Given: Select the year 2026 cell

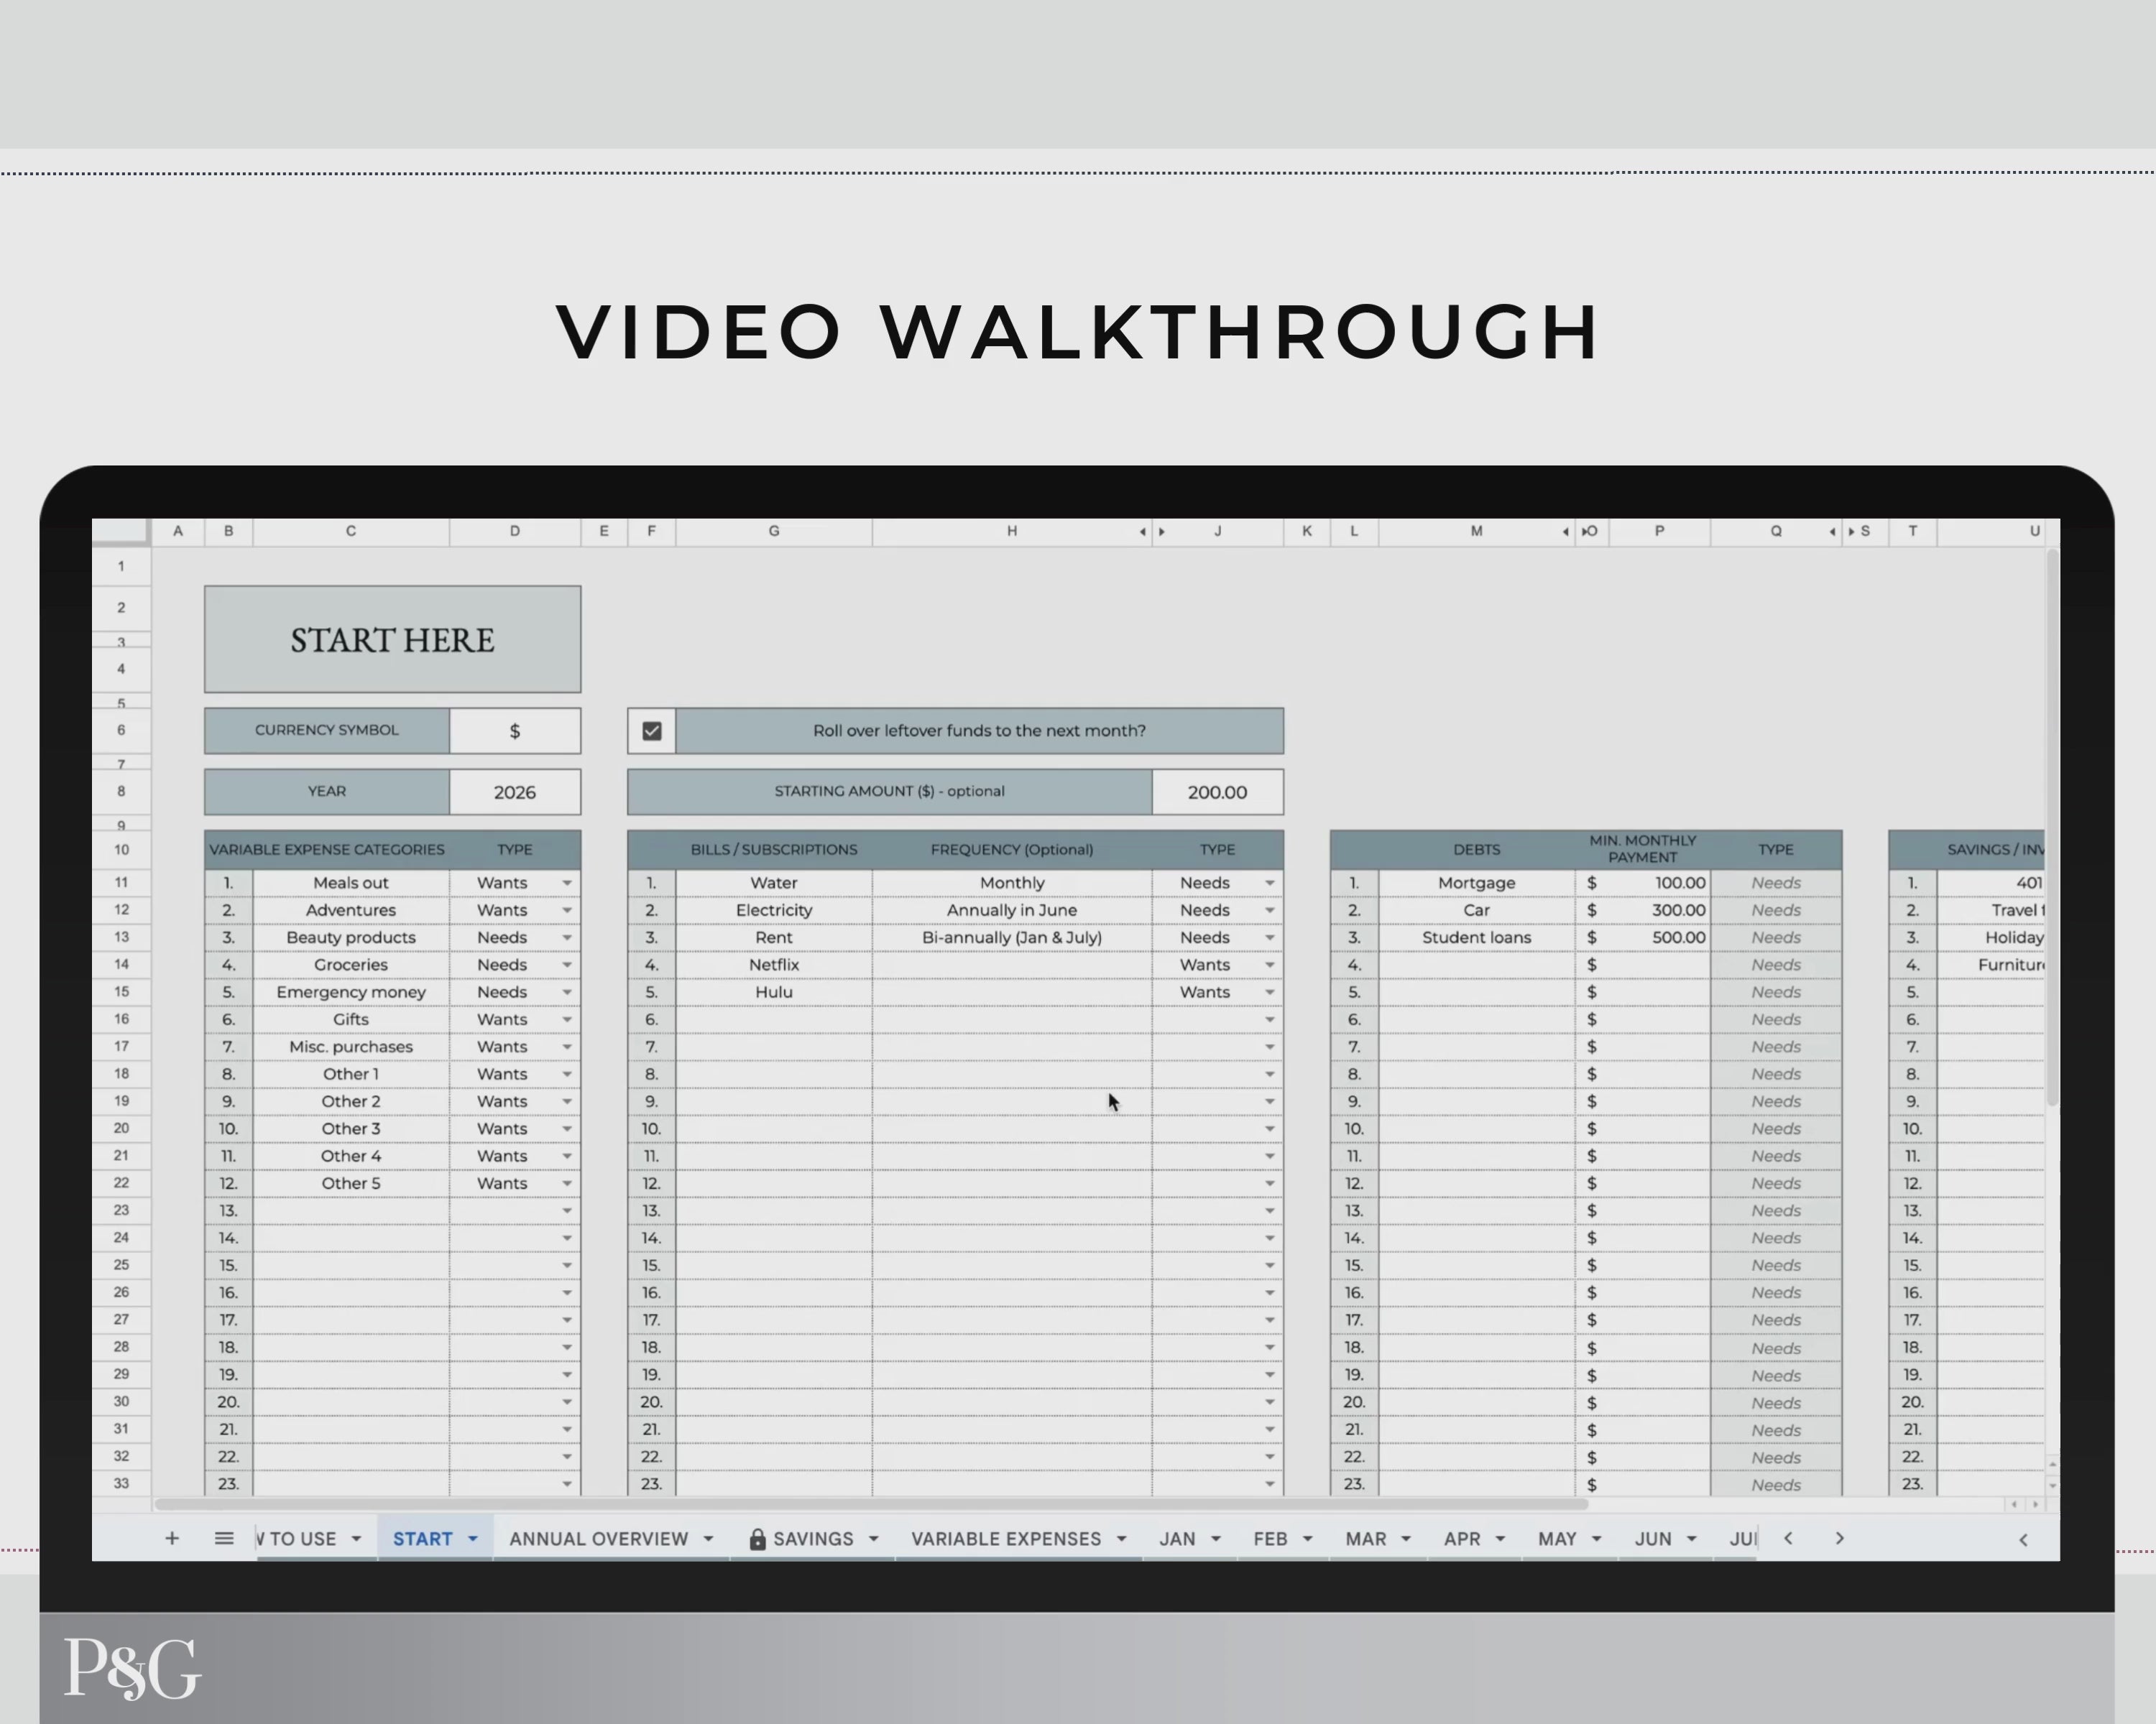Looking at the screenshot, I should [x=514, y=792].
